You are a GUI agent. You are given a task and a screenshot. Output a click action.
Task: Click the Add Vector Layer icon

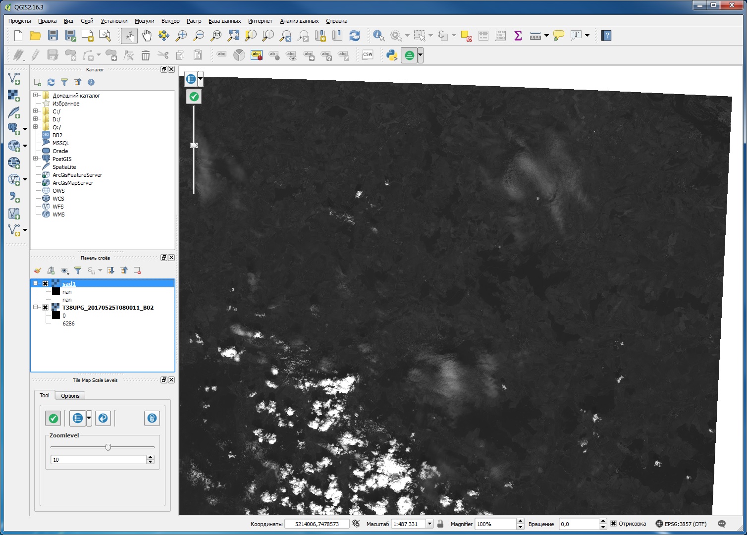coord(14,78)
